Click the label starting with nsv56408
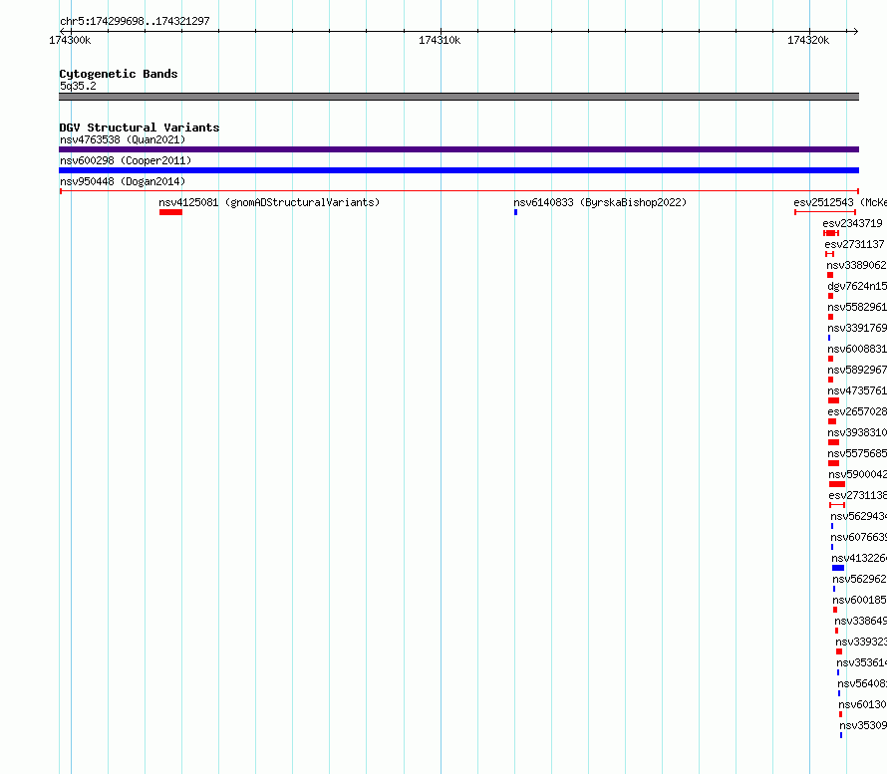The height and width of the screenshot is (774, 887). click(862, 683)
